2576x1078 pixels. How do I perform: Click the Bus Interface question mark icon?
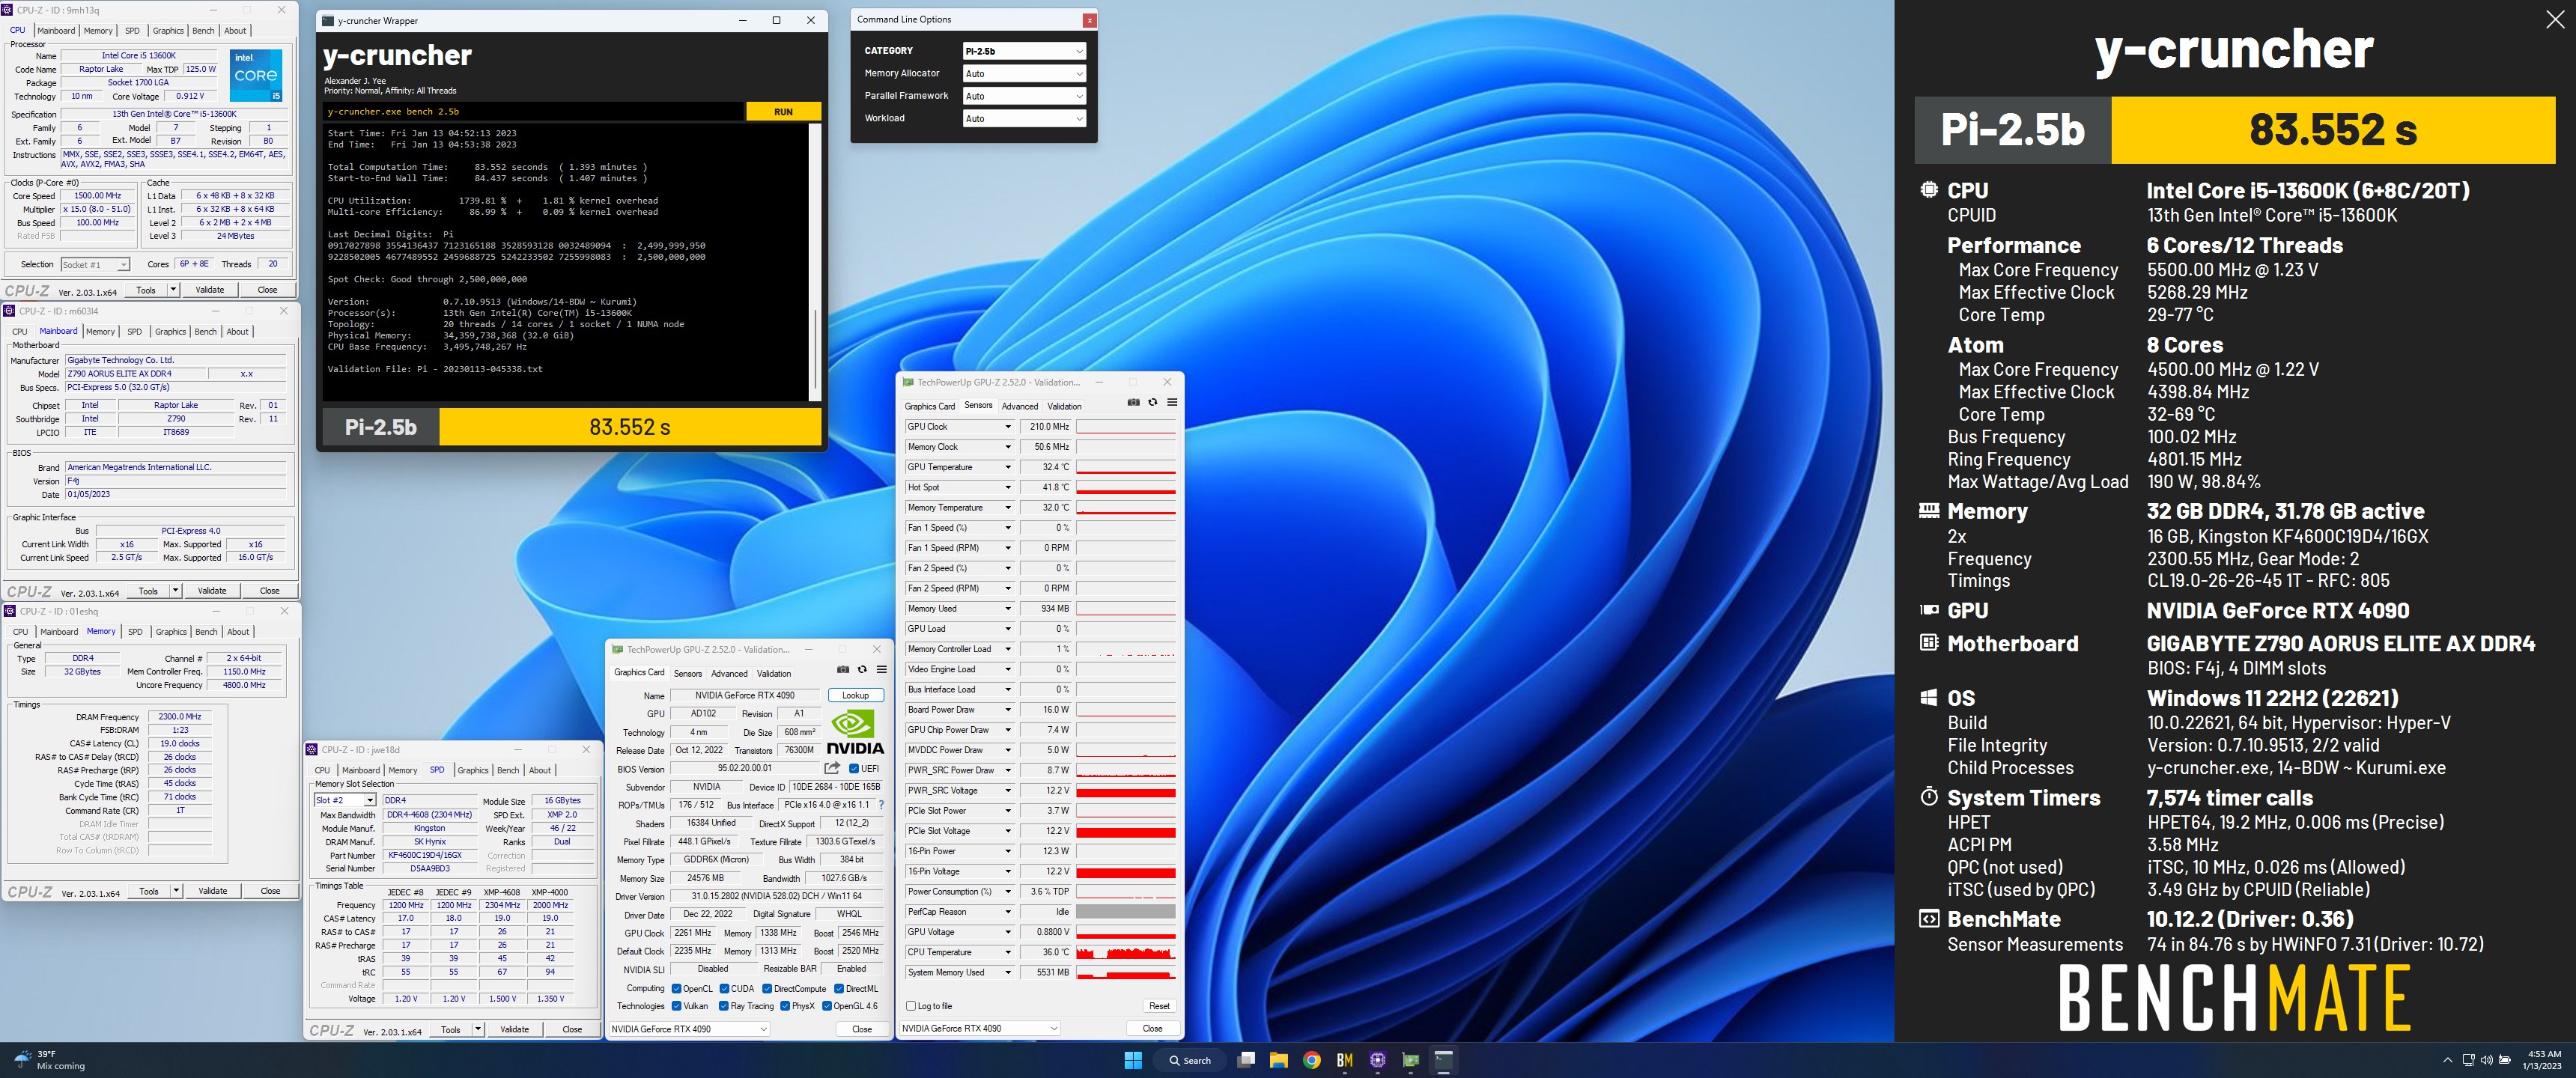pos(881,805)
